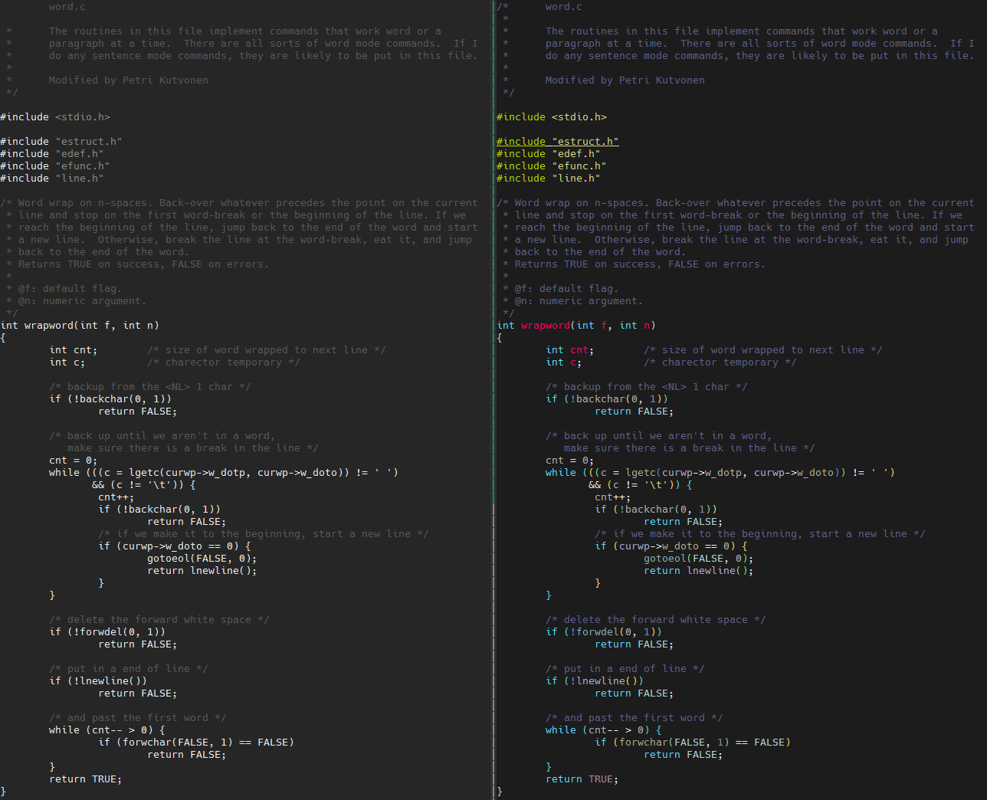Click "if (!lnewline())" in the right pane

pyautogui.click(x=595, y=681)
